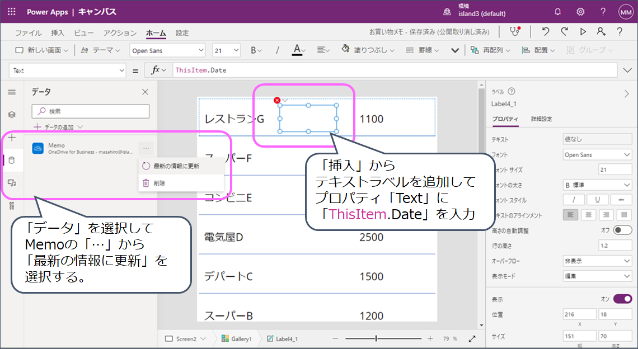Open the font size 21 dropdown

coord(226,50)
